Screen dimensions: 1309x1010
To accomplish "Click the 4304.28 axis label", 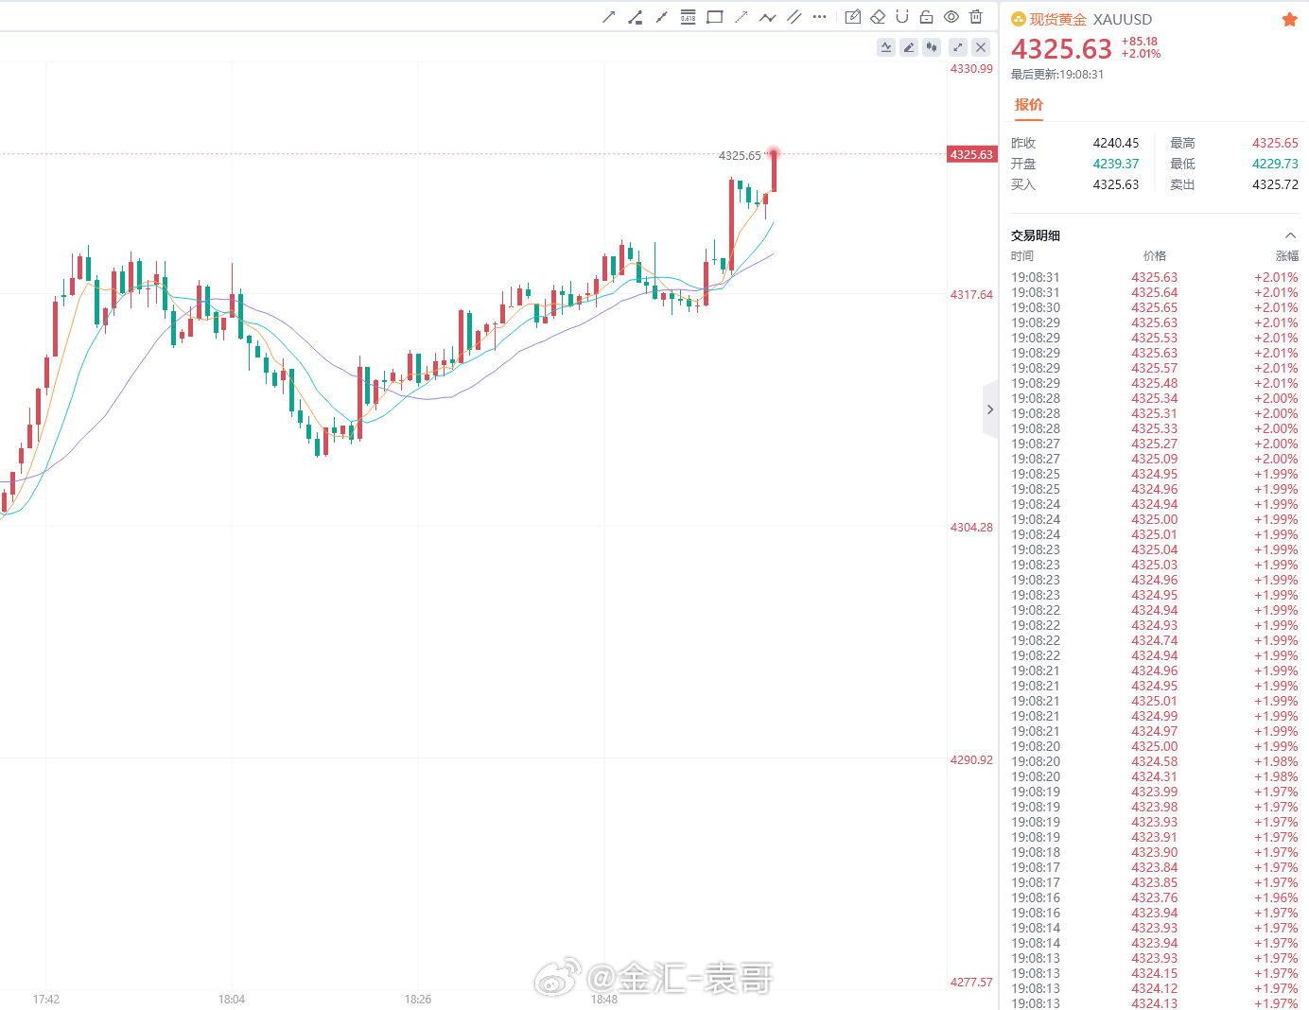I will (971, 528).
